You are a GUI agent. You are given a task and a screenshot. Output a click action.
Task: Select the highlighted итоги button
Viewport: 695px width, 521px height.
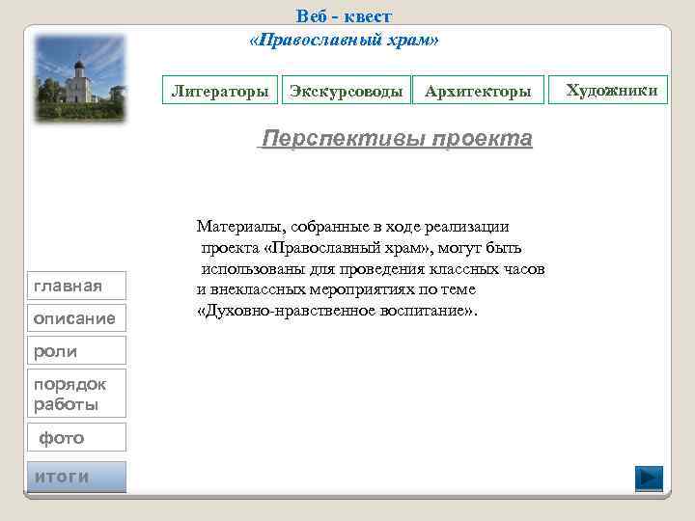[76, 477]
